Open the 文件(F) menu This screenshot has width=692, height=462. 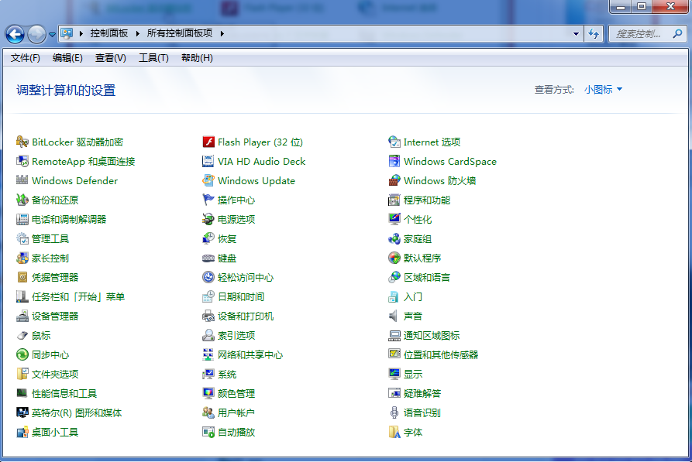click(25, 58)
